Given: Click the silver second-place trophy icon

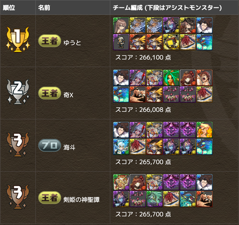Looking at the screenshot, I should 18,92.
